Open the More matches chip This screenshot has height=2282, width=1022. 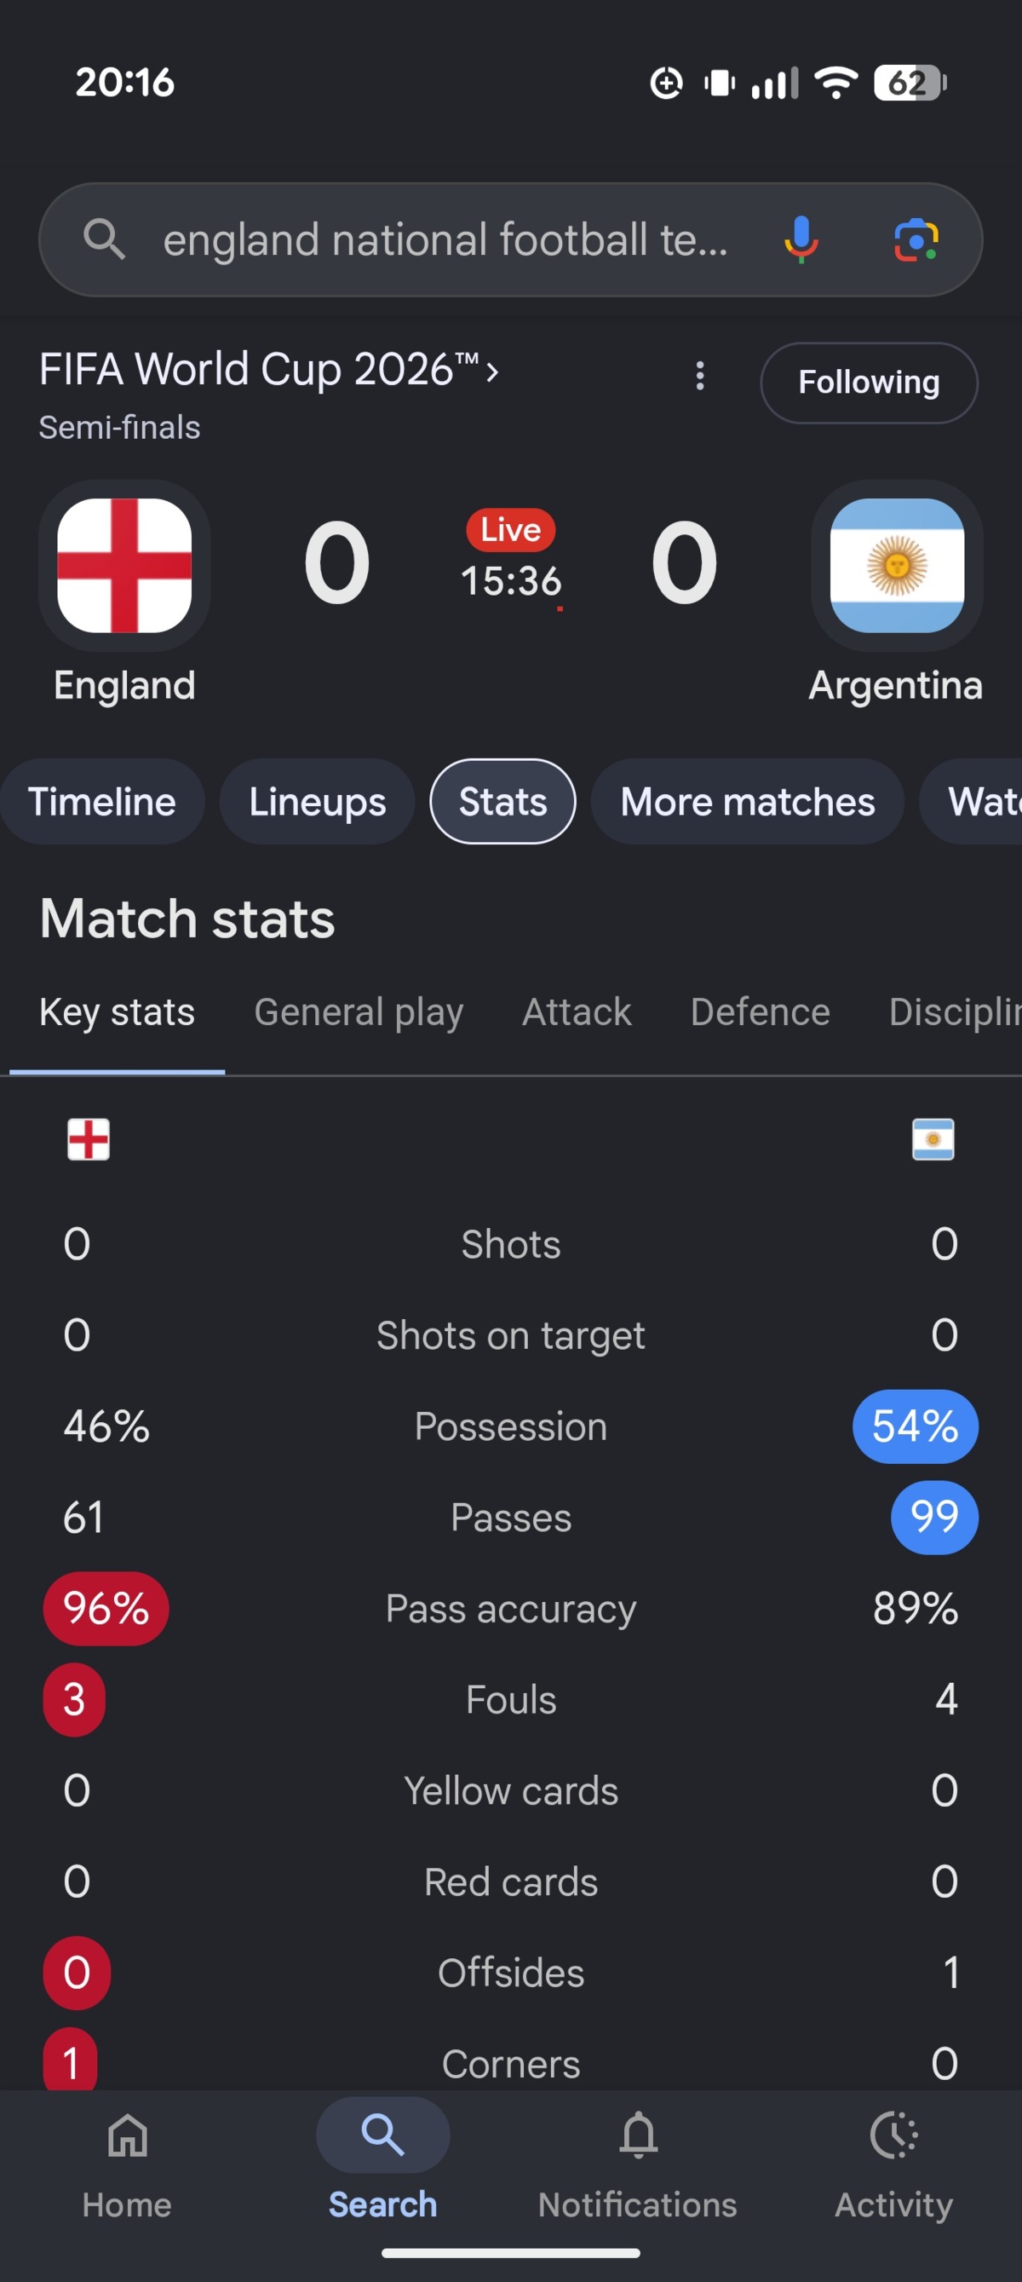coord(748,801)
